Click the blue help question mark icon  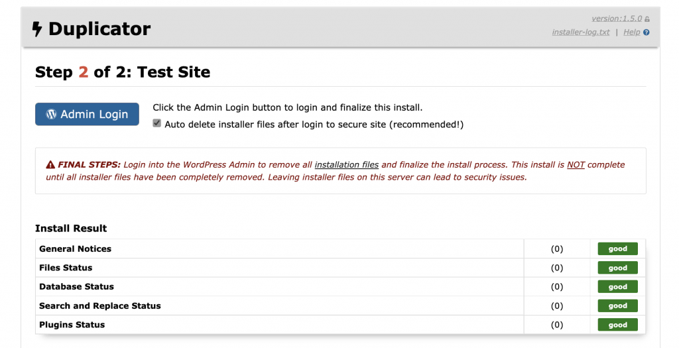[x=647, y=32]
